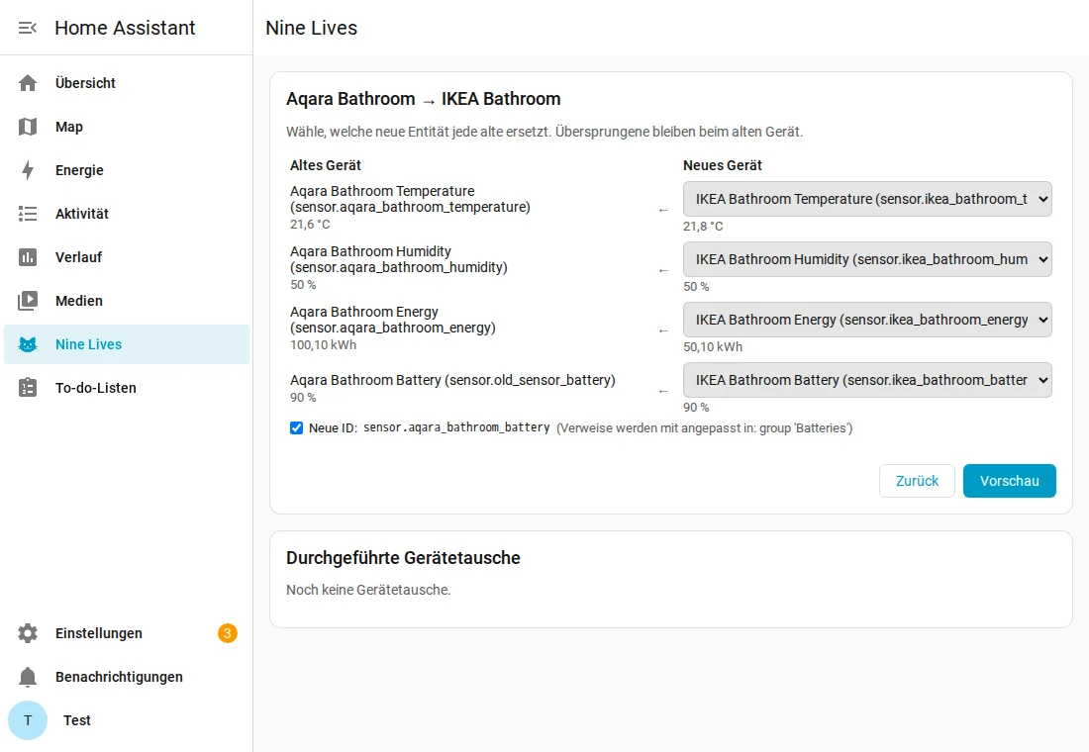Select Verlauf in the sidebar
The width and height of the screenshot is (1089, 752).
click(127, 257)
